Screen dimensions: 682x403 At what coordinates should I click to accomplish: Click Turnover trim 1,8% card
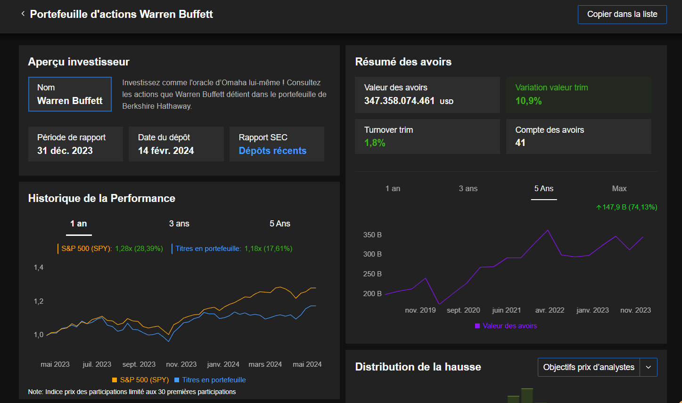(x=427, y=137)
